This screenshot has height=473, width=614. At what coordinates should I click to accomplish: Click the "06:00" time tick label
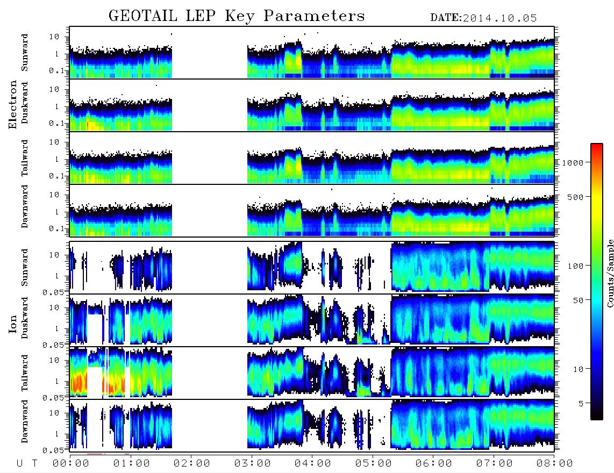pyautogui.click(x=434, y=464)
